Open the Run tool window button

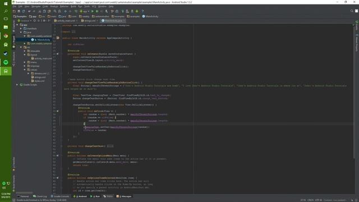(95, 196)
